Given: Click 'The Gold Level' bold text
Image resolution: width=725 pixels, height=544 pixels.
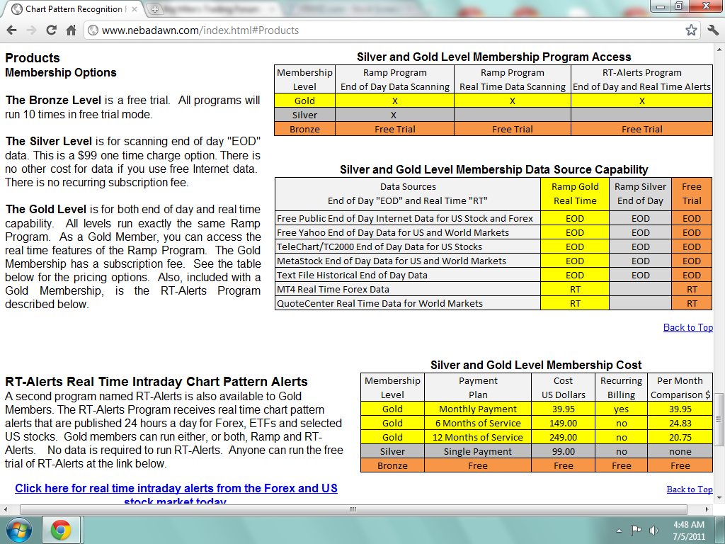Looking at the screenshot, I should pyautogui.click(x=46, y=209).
